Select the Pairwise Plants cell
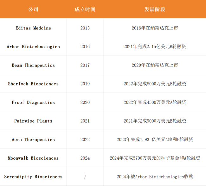The height and width of the screenshot is (186, 206). (x=33, y=121)
